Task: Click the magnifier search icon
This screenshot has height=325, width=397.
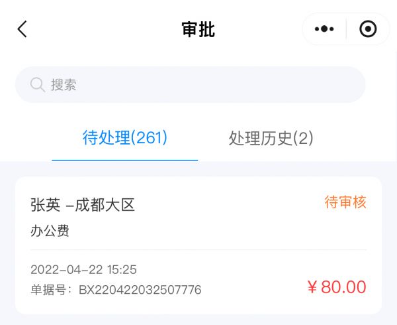Action: pyautogui.click(x=37, y=84)
